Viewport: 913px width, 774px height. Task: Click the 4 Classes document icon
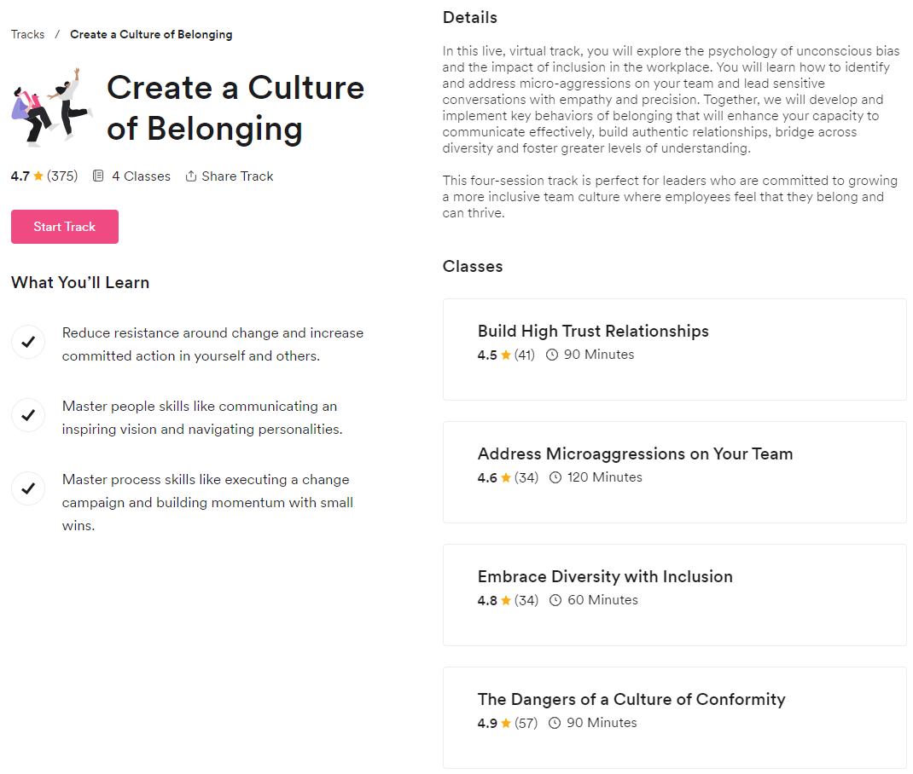point(98,176)
